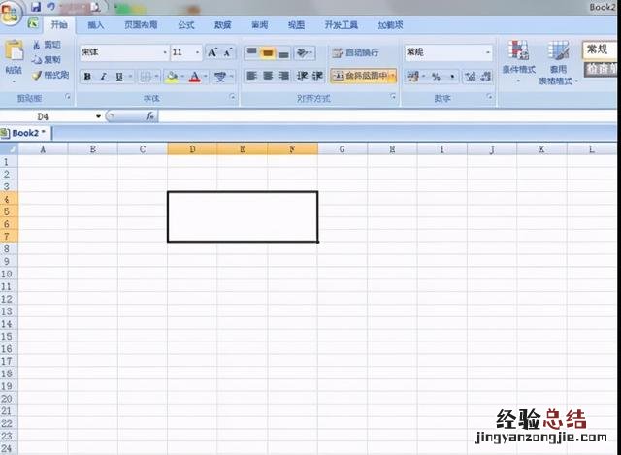Open the number format dropdown
621x455 pixels.
pyautogui.click(x=488, y=52)
